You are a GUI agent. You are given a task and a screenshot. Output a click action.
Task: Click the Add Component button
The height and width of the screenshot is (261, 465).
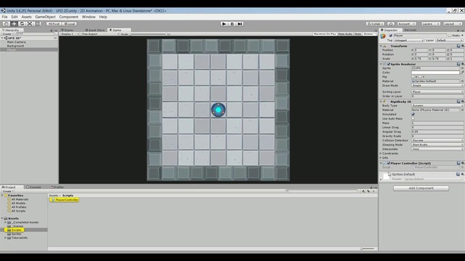421,188
